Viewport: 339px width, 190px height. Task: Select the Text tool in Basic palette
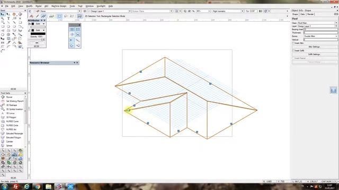[x=8, y=18]
